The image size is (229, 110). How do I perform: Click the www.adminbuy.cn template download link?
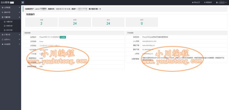coord(149,45)
